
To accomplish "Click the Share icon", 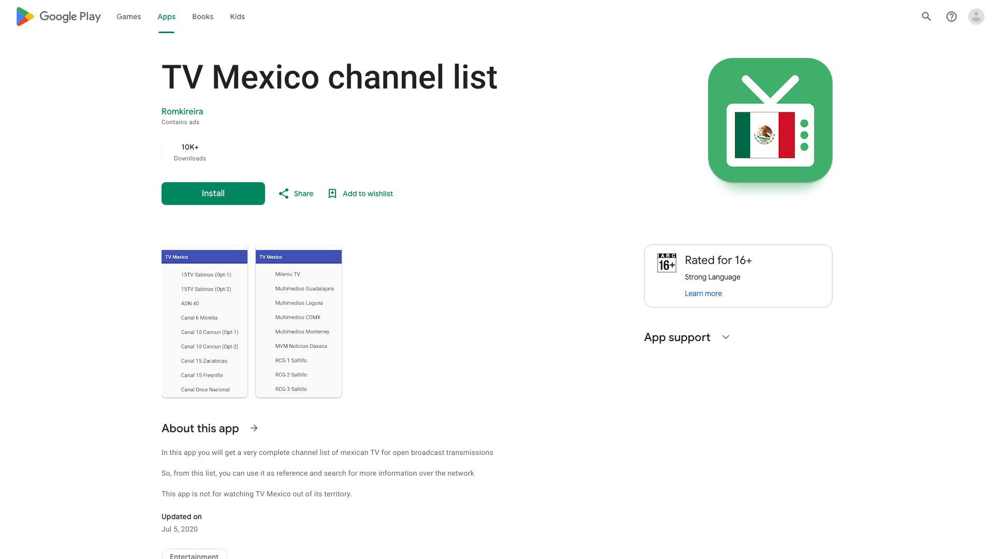I will [284, 194].
